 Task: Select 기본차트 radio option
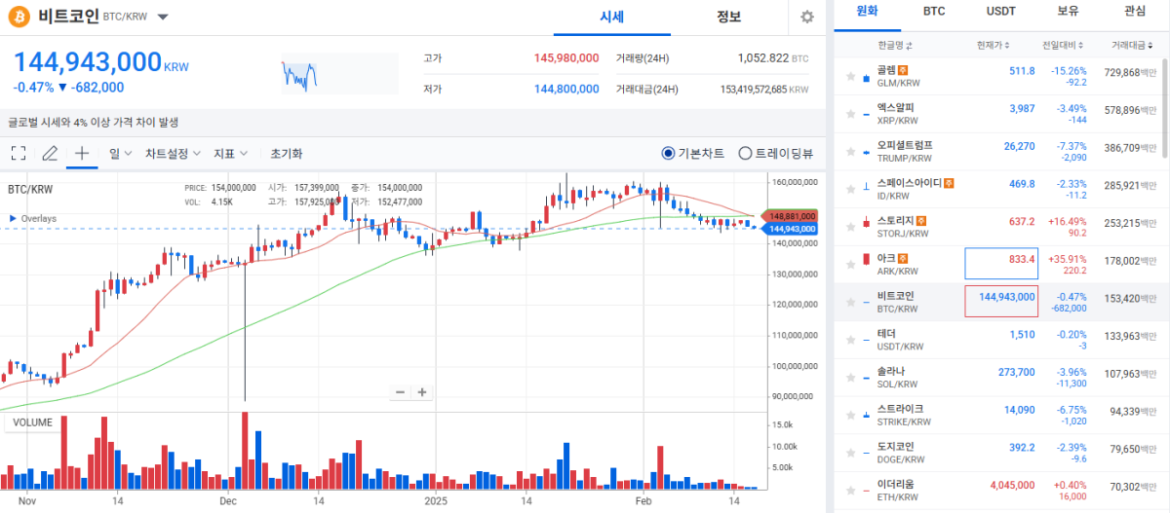click(x=667, y=153)
